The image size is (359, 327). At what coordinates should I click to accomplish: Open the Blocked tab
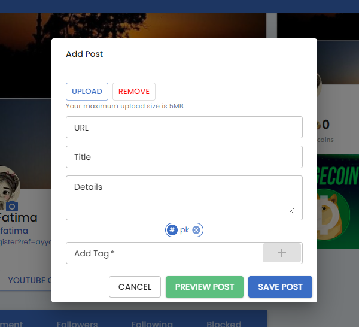click(224, 324)
